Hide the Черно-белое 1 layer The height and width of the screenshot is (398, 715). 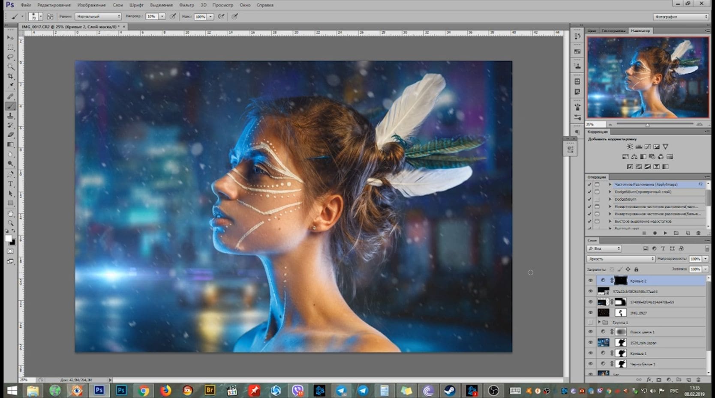coord(591,364)
